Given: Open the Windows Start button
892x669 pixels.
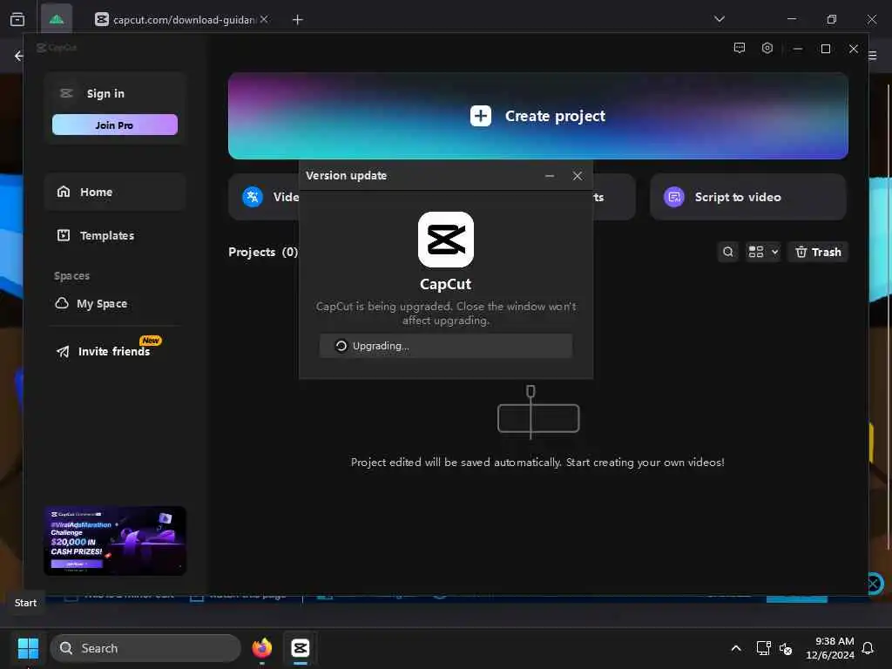Looking at the screenshot, I should (x=28, y=648).
